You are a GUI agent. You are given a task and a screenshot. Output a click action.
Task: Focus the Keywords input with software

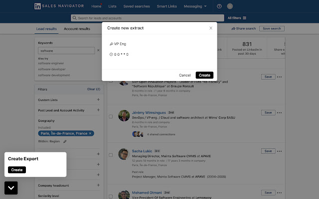[x=66, y=51]
